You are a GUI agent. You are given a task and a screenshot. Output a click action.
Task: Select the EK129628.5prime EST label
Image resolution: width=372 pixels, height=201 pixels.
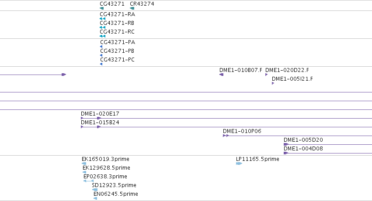point(106,168)
